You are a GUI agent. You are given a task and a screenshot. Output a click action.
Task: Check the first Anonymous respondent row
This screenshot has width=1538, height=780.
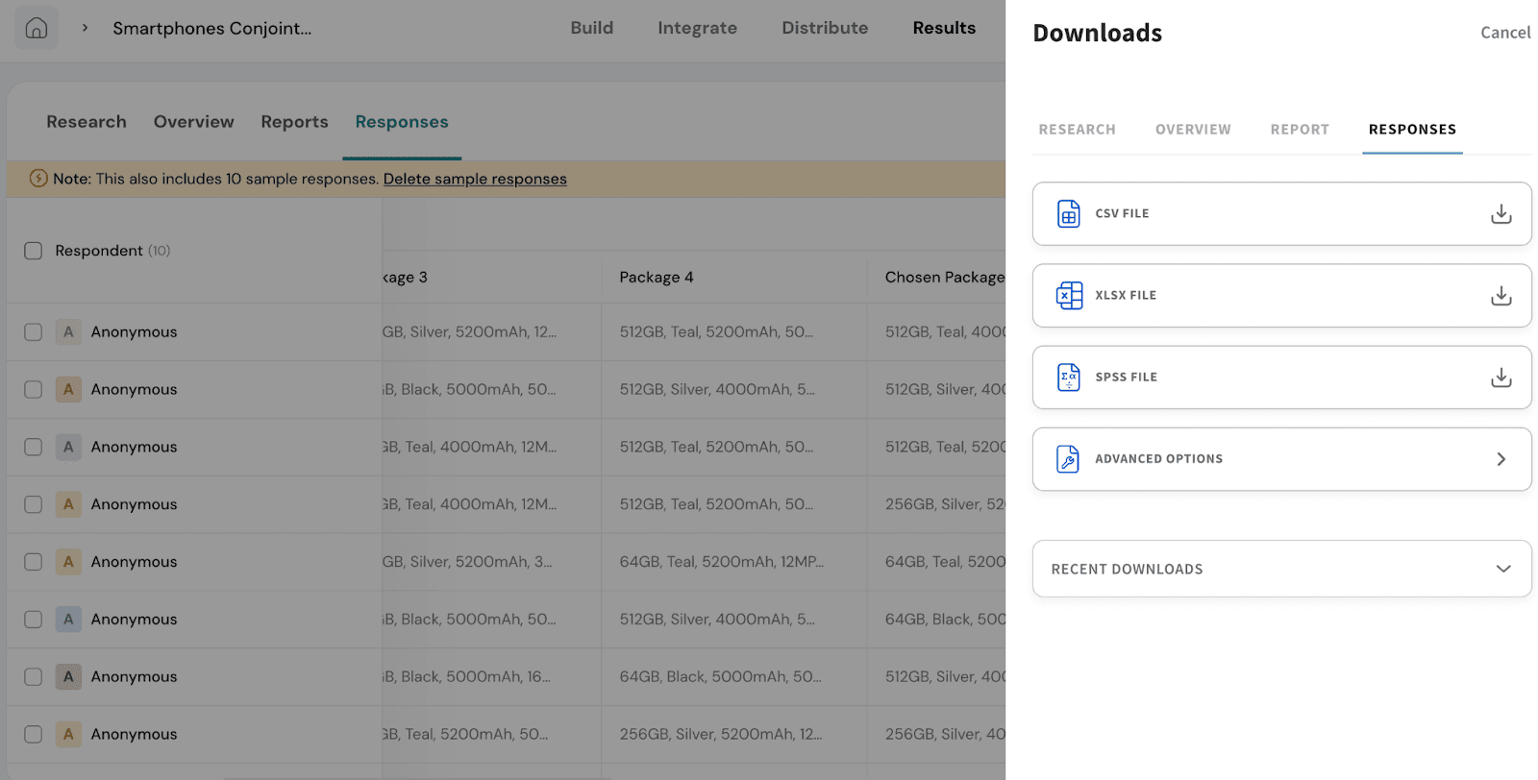point(34,332)
